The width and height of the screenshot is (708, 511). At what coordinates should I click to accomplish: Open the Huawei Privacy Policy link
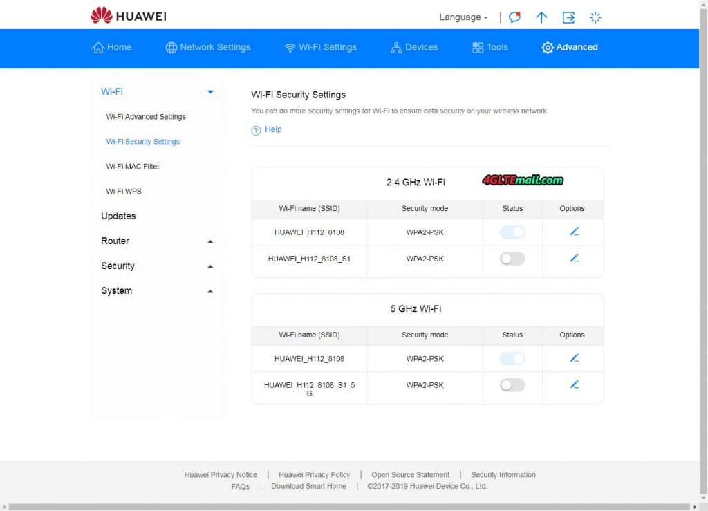314,474
